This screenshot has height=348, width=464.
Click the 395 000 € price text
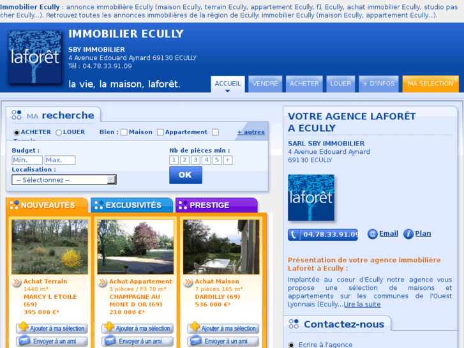41,312
